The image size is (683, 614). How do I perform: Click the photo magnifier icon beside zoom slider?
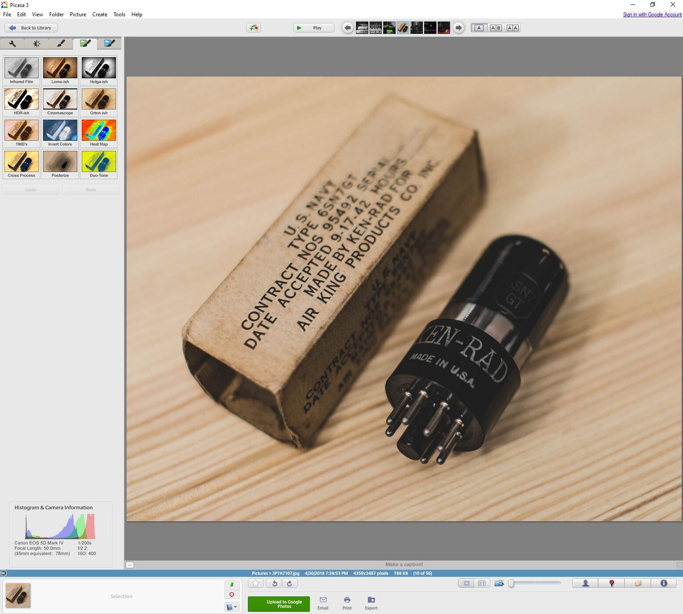point(499,583)
